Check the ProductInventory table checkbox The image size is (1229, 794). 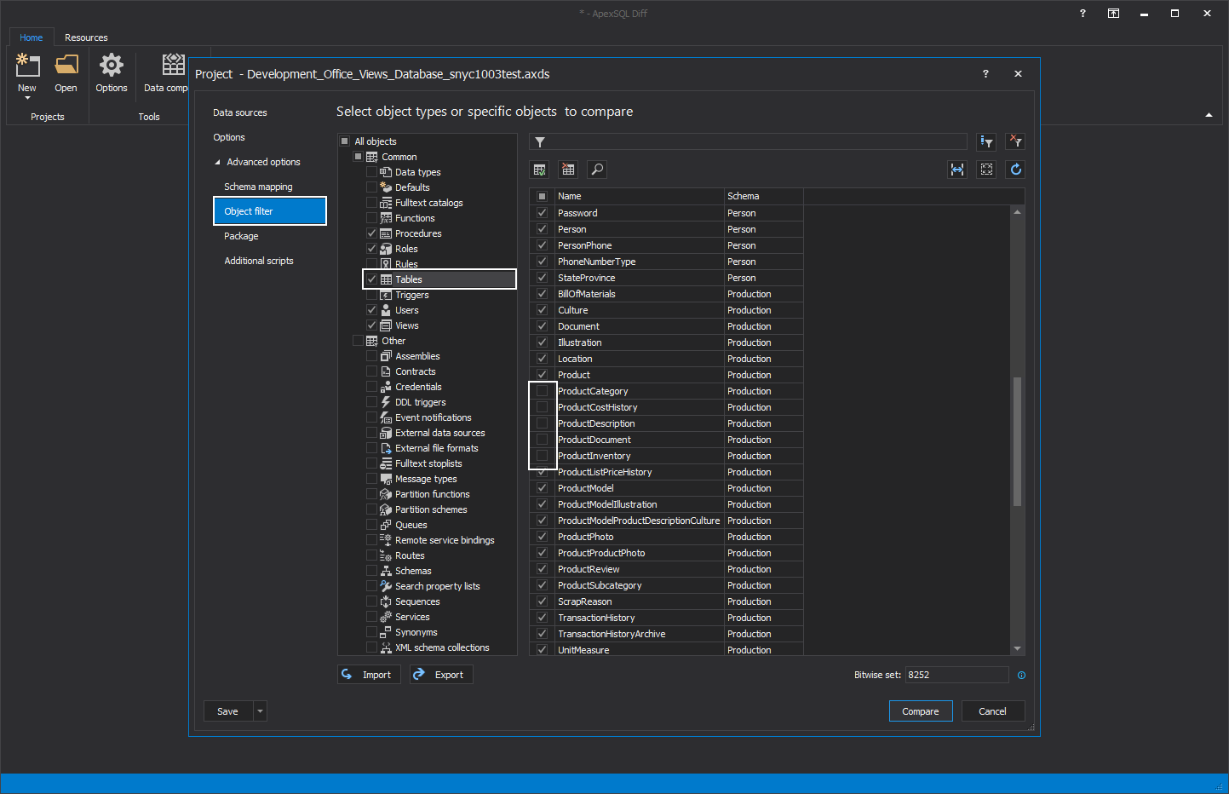tap(542, 456)
